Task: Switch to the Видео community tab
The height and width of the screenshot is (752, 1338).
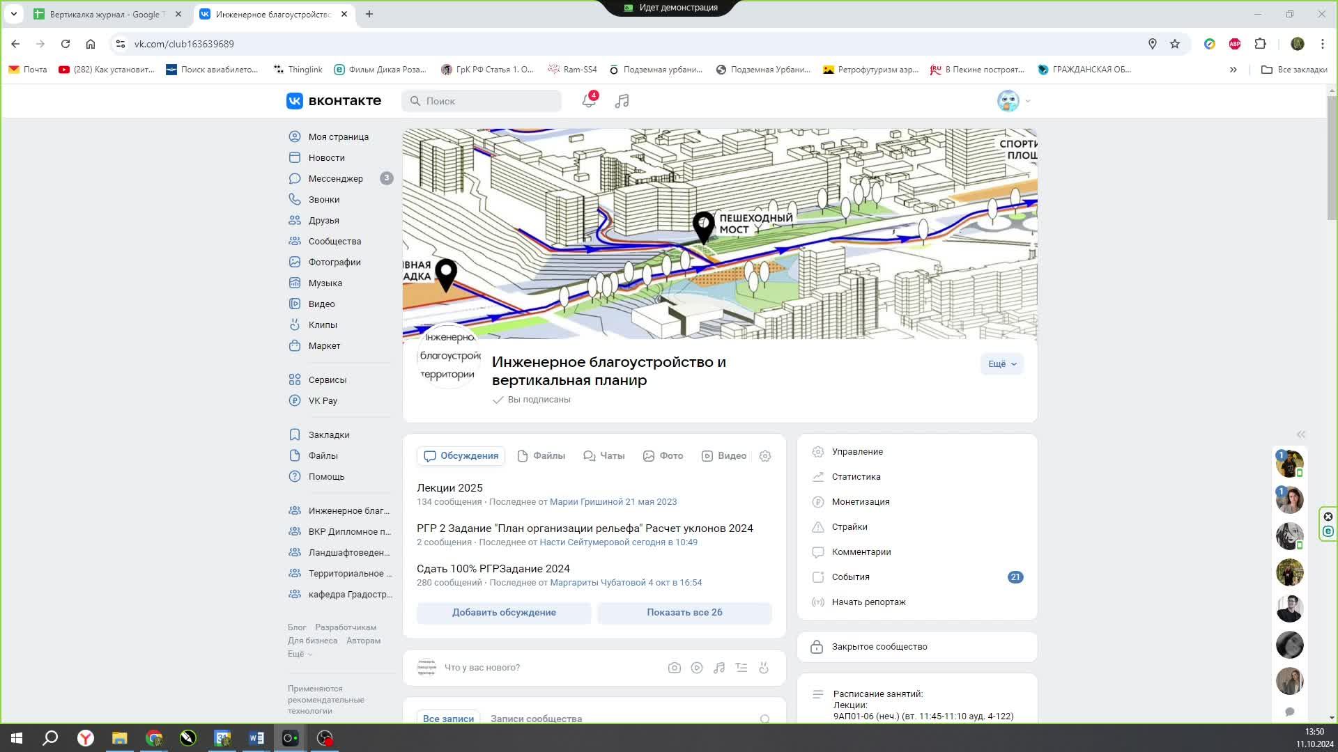Action: click(x=723, y=456)
